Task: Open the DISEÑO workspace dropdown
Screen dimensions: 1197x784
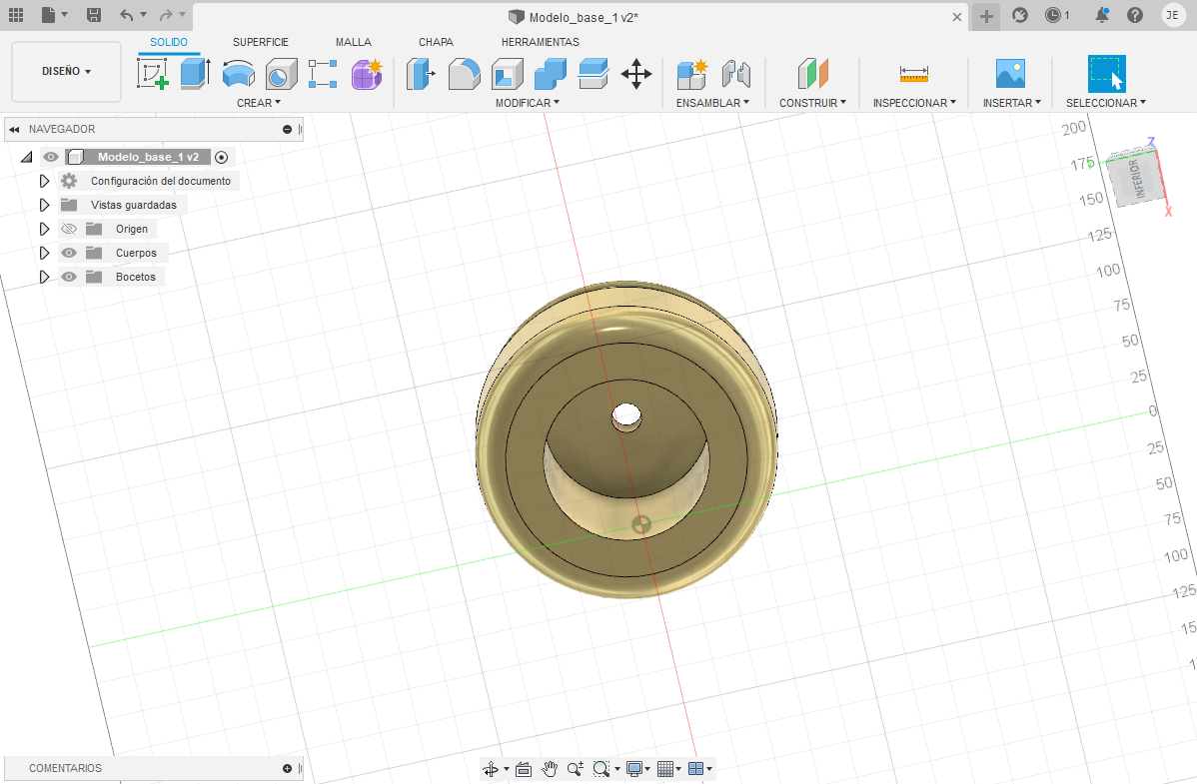Action: tap(66, 71)
